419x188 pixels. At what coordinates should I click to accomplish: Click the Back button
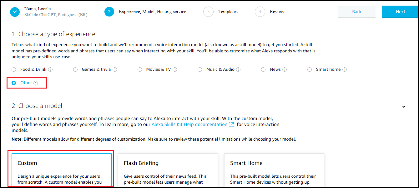point(357,12)
